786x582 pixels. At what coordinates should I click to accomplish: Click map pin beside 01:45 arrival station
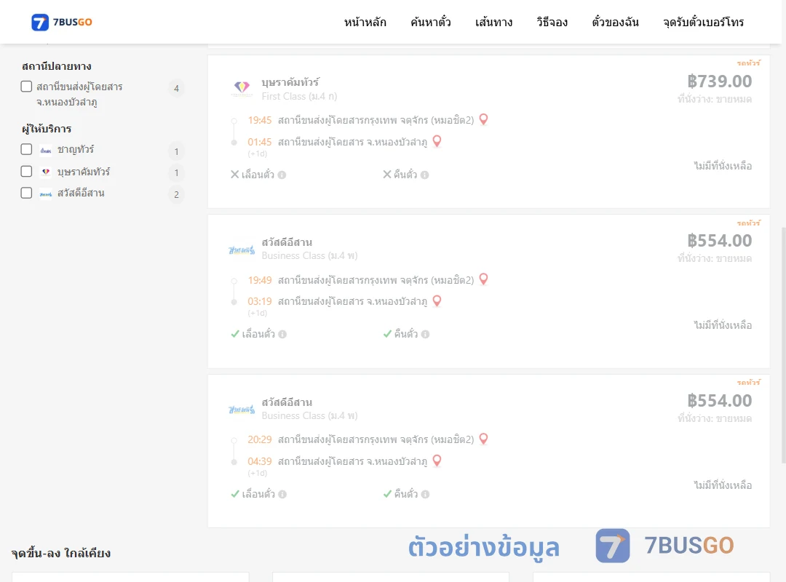pyautogui.click(x=437, y=141)
